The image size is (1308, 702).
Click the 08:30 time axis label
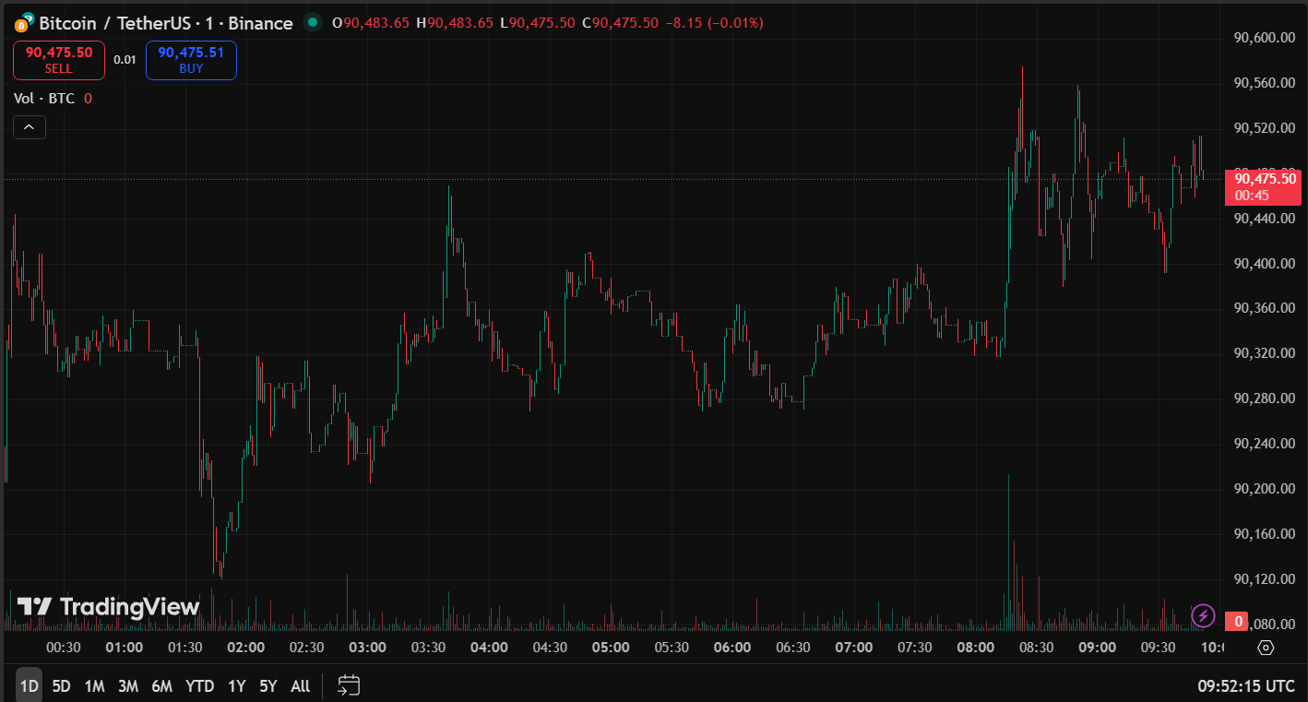click(x=1037, y=648)
